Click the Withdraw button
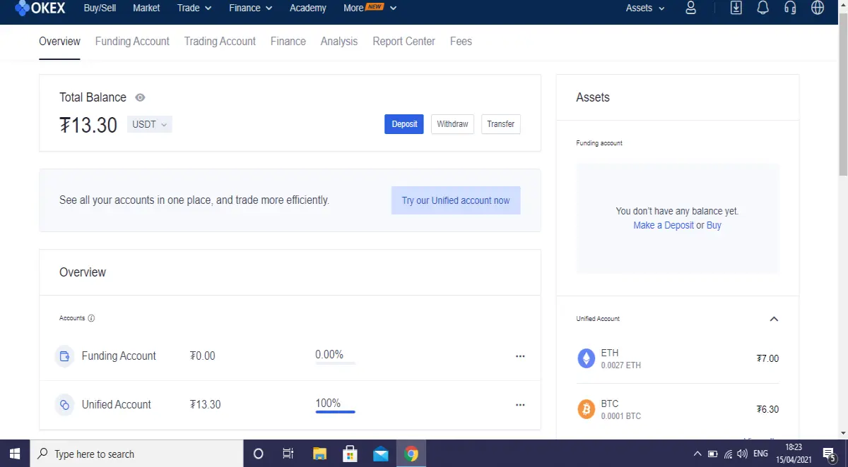Image resolution: width=848 pixels, height=467 pixels. 452,124
